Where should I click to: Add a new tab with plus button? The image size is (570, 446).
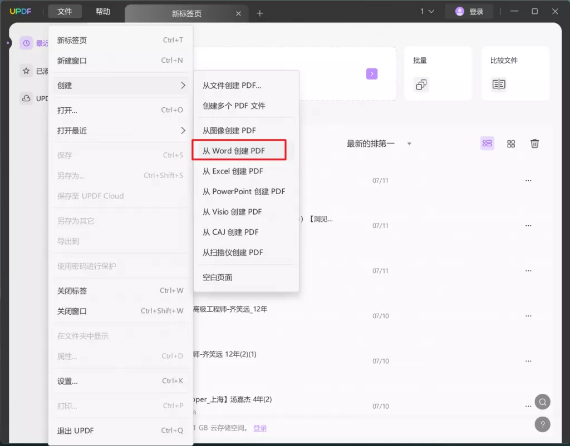click(x=259, y=13)
